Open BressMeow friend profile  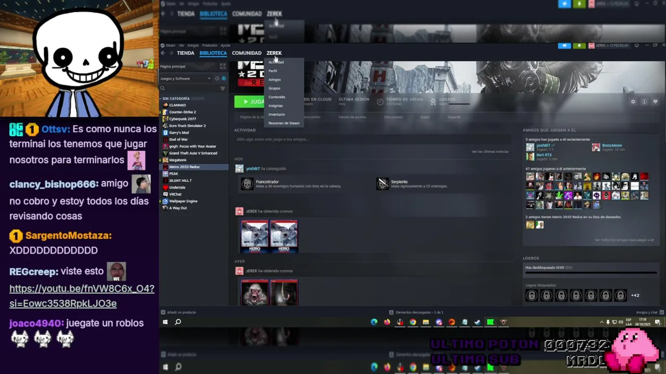pos(612,145)
